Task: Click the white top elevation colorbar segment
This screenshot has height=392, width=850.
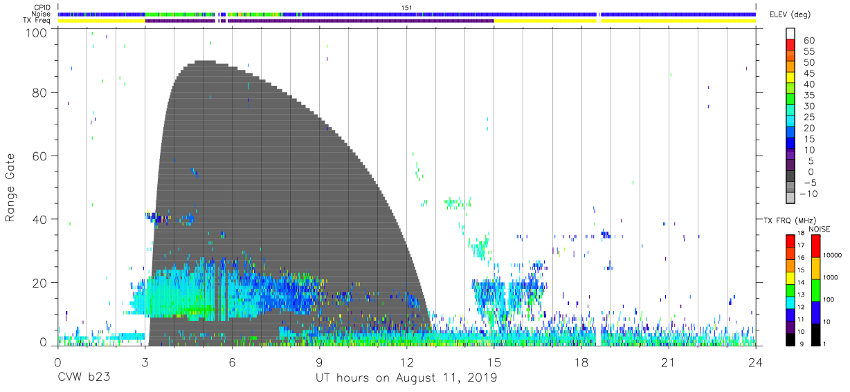Action: [x=791, y=34]
